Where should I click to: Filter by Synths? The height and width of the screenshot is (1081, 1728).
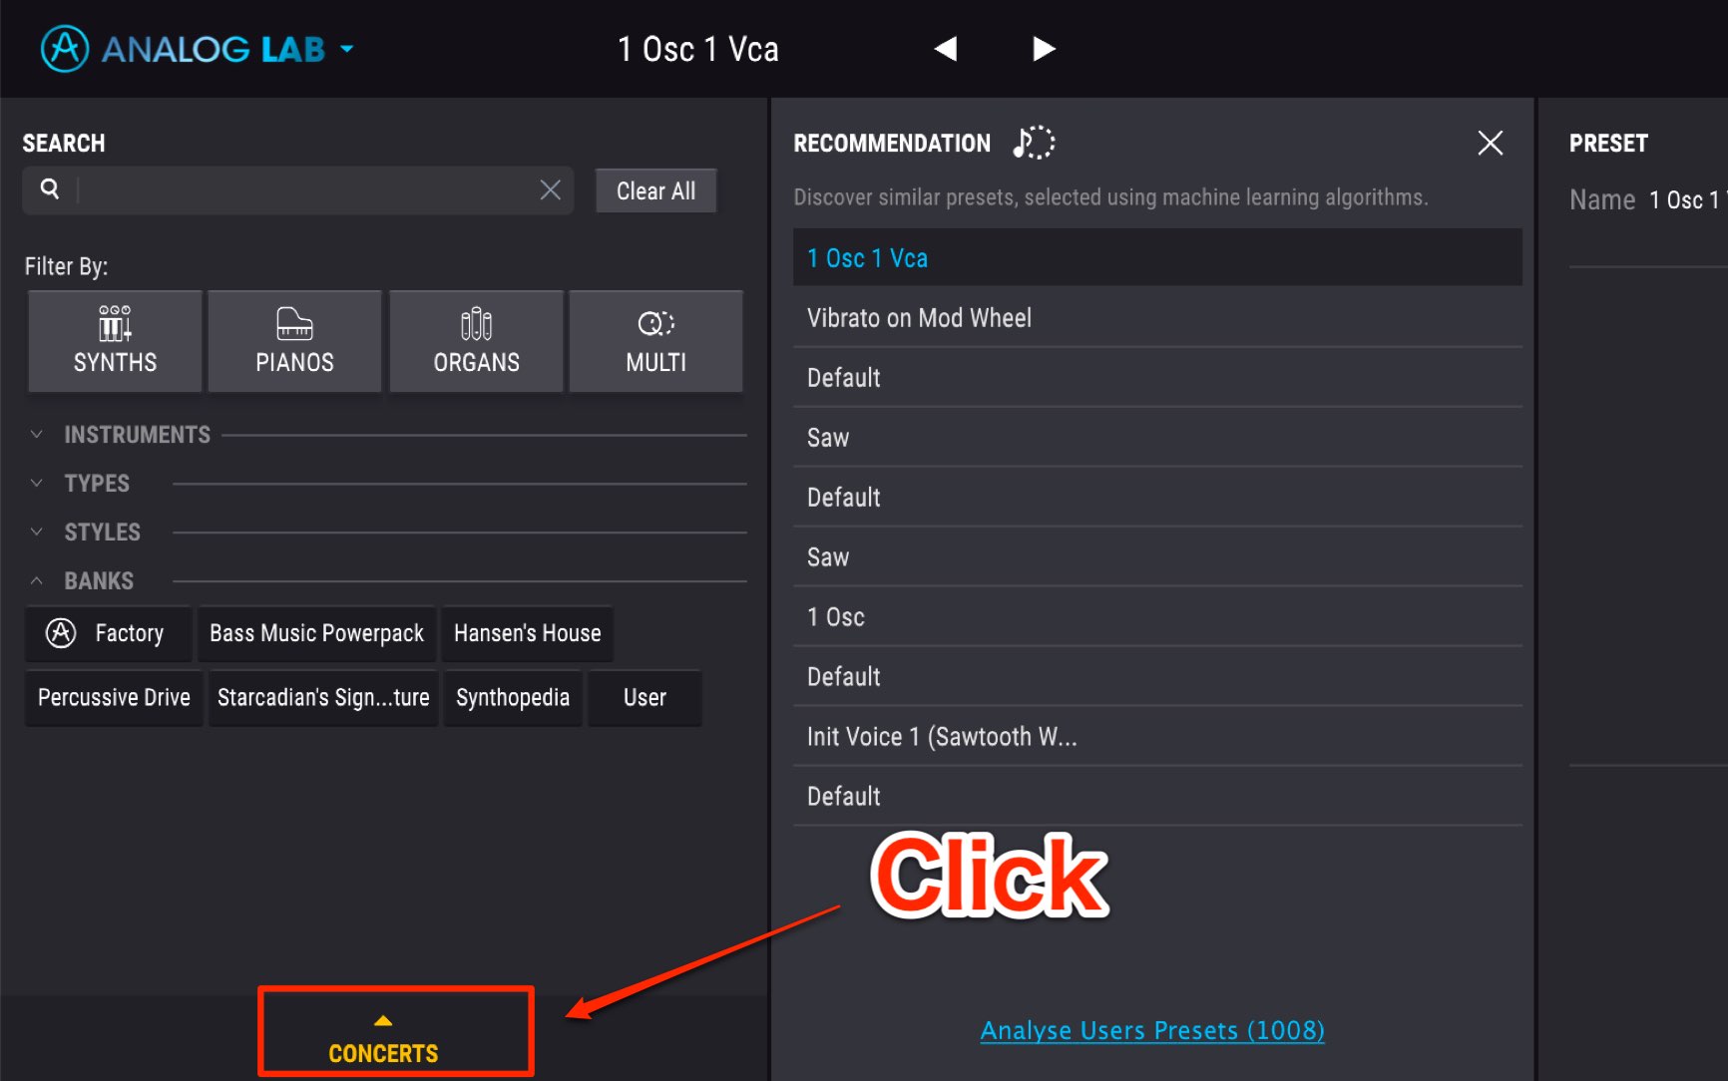115,341
